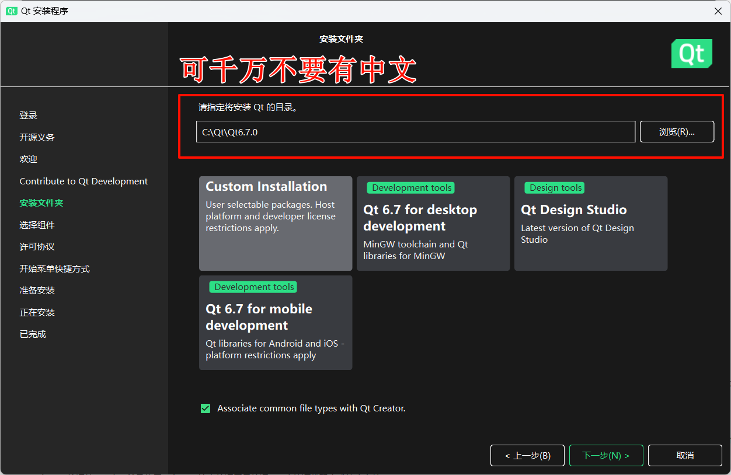The height and width of the screenshot is (475, 731).
Task: Click 许可协议 step in the sidebar
Action: 37,247
